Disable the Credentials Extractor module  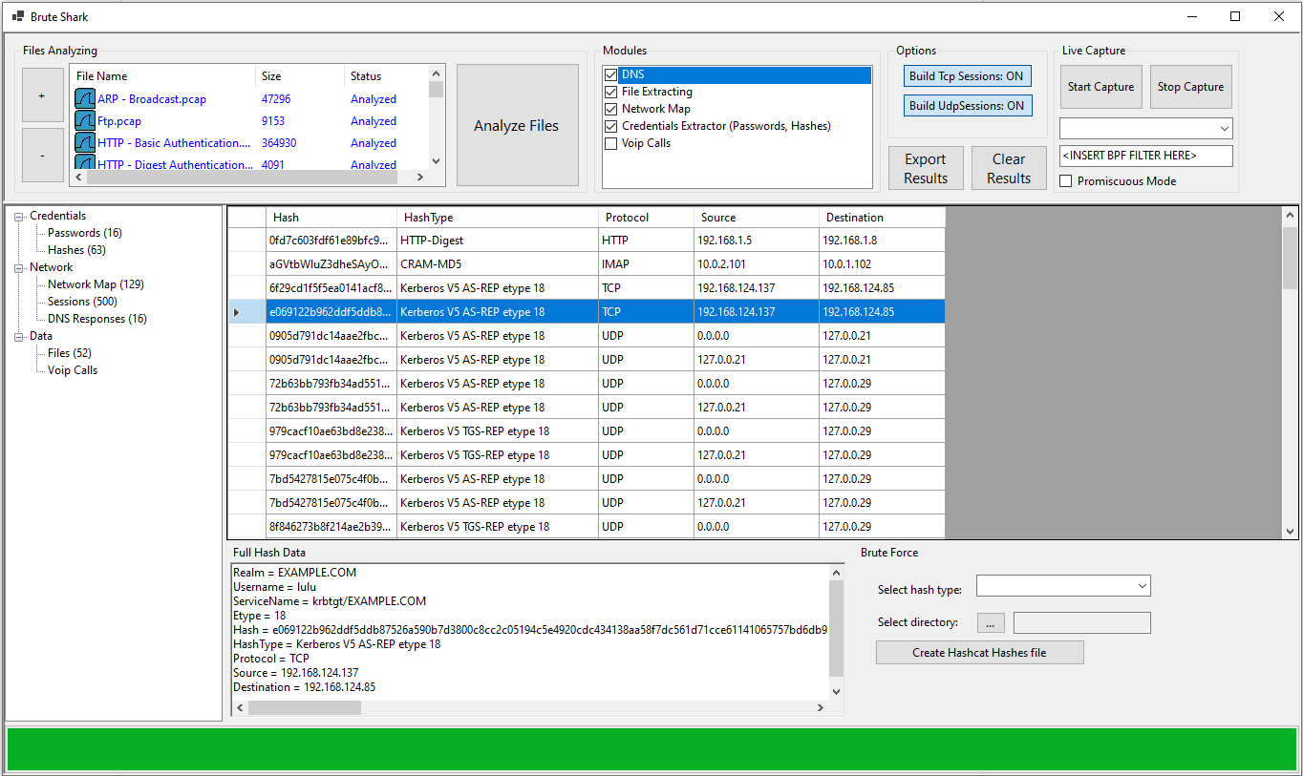tap(611, 126)
